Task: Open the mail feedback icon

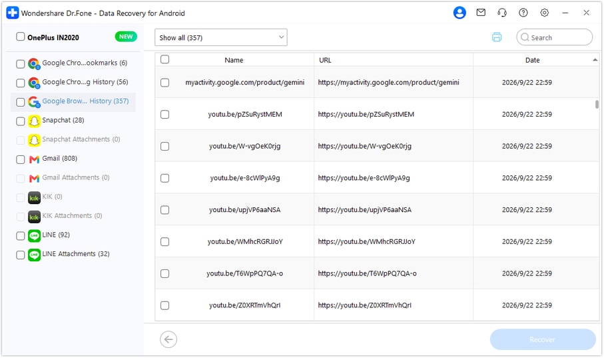Action: [x=481, y=13]
